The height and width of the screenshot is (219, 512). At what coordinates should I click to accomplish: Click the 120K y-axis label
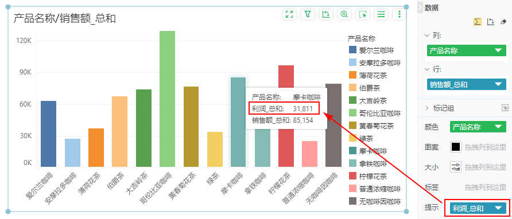pyautogui.click(x=24, y=41)
